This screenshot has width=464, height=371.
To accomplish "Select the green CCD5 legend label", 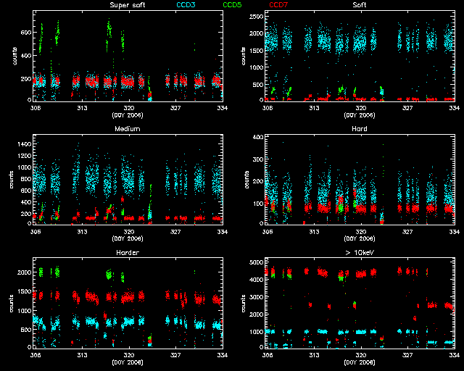I will pyautogui.click(x=233, y=6).
